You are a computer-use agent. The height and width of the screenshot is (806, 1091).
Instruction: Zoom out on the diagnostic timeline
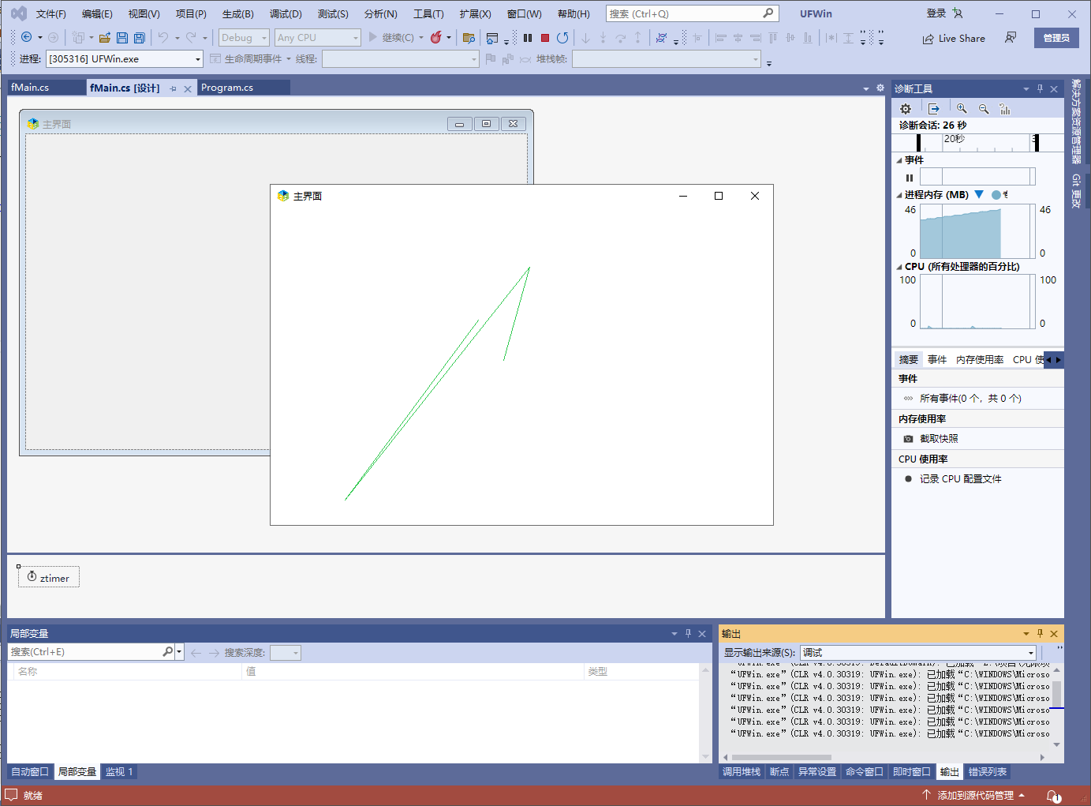coord(984,109)
